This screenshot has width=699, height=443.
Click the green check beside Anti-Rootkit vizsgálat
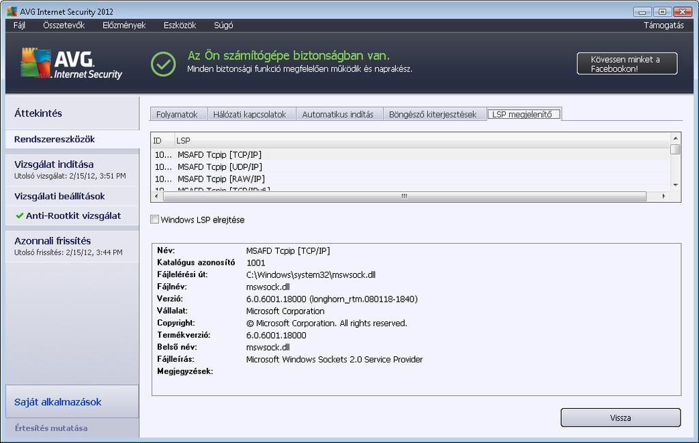[x=19, y=216]
